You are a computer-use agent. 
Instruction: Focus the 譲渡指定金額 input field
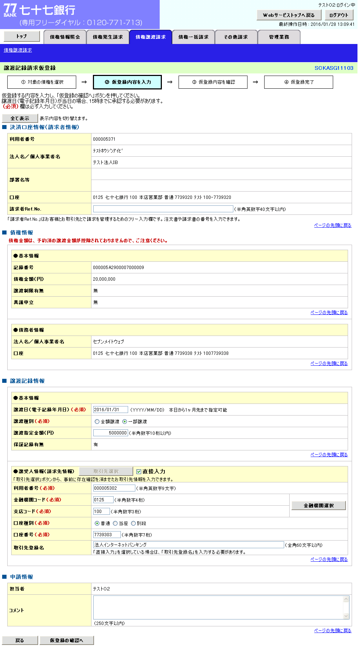(x=111, y=433)
